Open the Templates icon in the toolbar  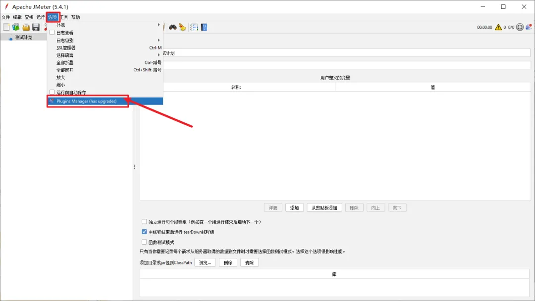pyautogui.click(x=16, y=27)
